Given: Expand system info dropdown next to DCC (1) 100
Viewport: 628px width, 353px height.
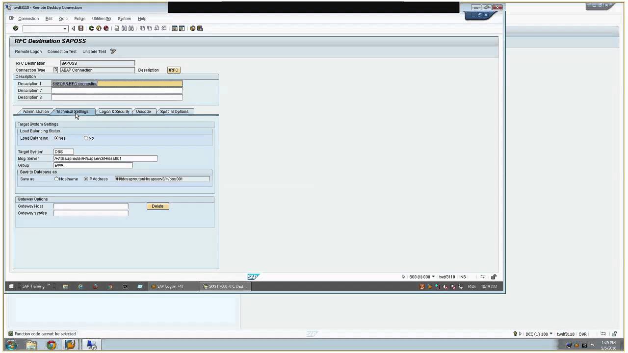Looking at the screenshot, I should [x=551, y=334].
